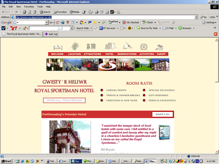Expand the BT Services dropdown
Viewport: 219px width, 164px height.
(118, 28)
